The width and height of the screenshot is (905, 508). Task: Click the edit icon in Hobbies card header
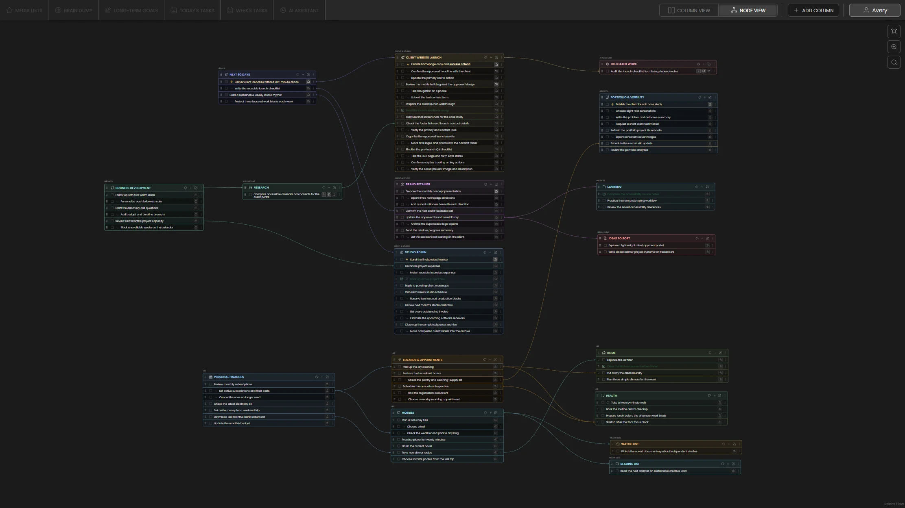click(x=496, y=413)
